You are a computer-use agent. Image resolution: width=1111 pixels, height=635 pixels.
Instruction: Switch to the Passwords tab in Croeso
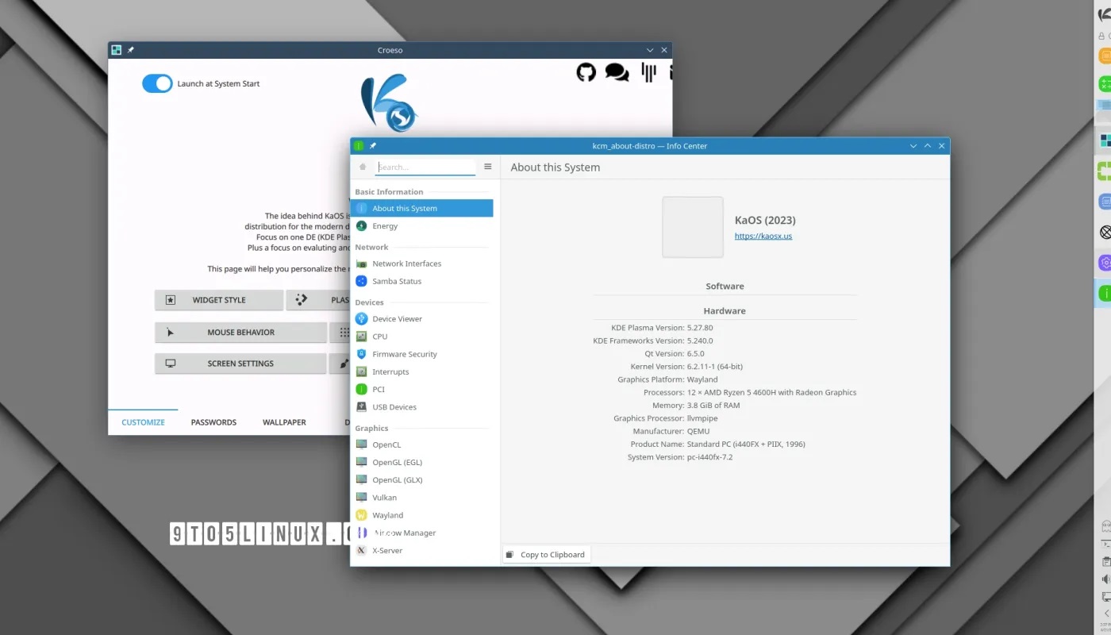(x=213, y=421)
